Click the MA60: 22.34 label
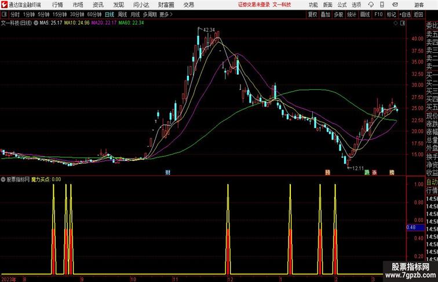Image resolution: width=438 pixels, height=282 pixels. click(x=131, y=23)
